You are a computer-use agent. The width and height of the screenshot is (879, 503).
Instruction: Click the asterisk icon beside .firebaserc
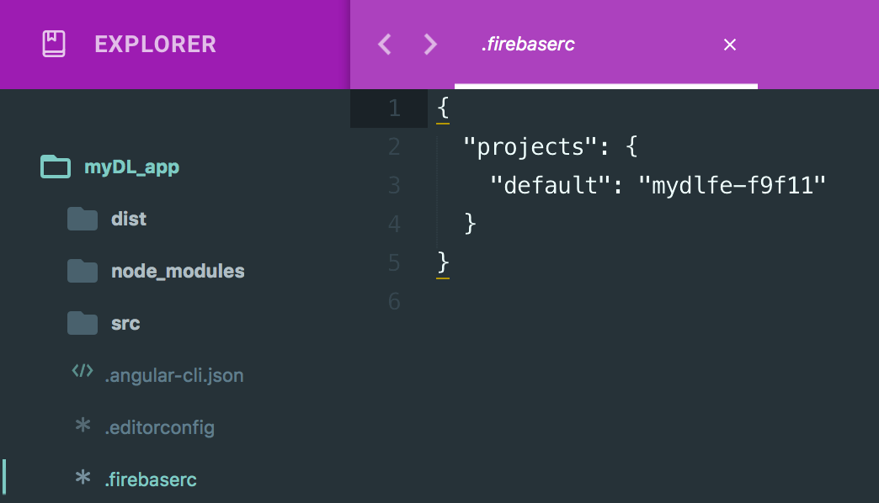[83, 479]
